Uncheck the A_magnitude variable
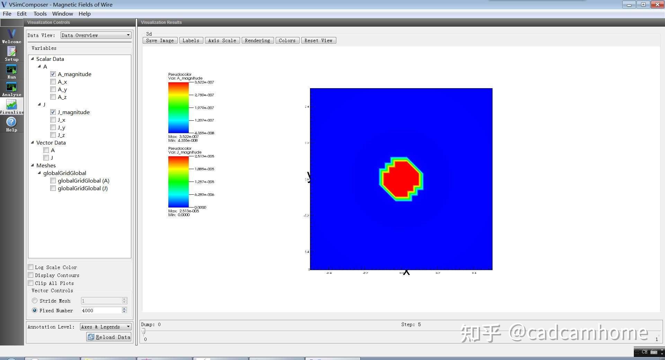 53,74
